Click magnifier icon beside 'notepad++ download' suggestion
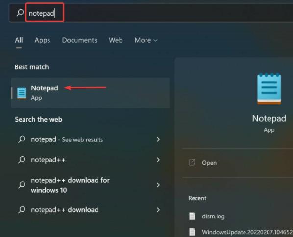 pos(22,210)
